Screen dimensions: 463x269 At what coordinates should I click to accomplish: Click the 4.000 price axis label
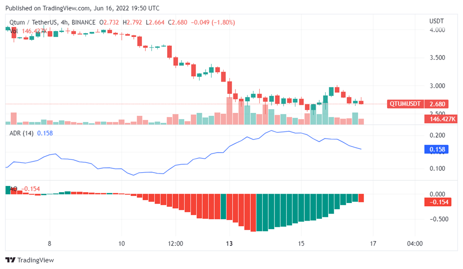[x=437, y=30]
